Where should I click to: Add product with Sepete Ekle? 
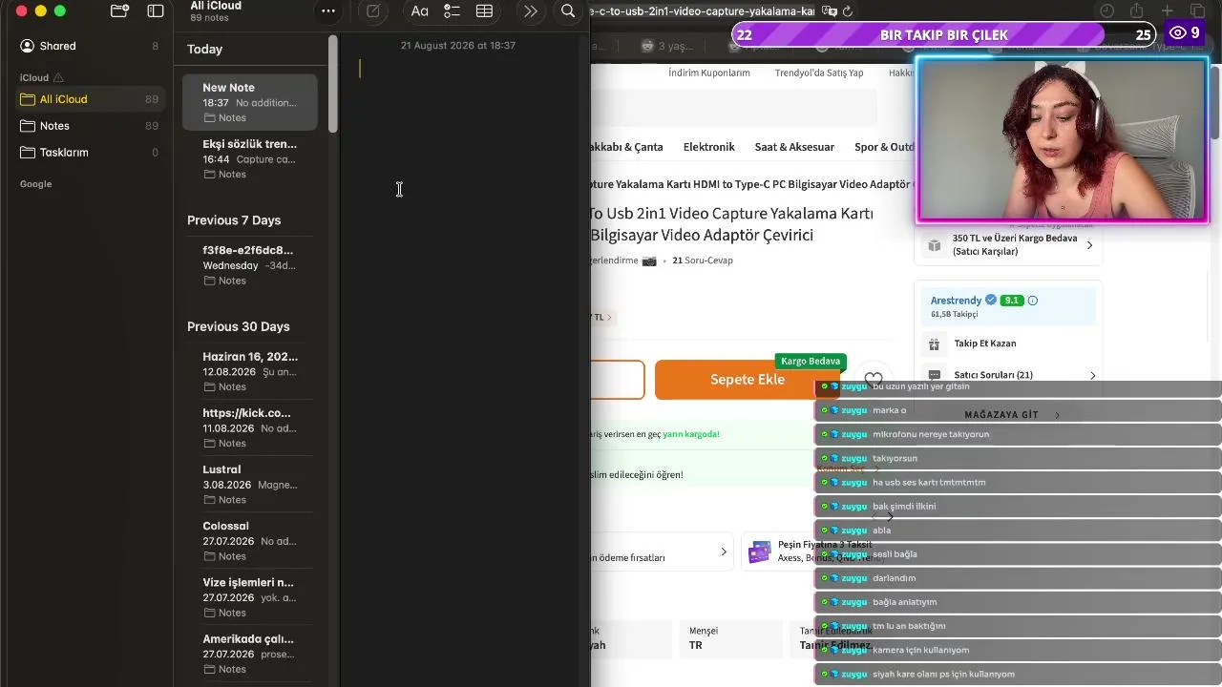tap(748, 380)
